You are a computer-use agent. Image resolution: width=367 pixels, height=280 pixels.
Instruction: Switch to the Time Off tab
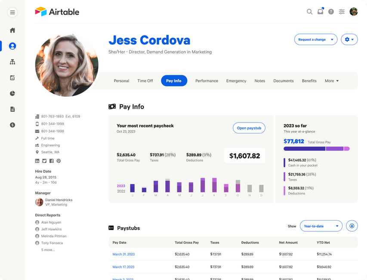[x=145, y=81]
